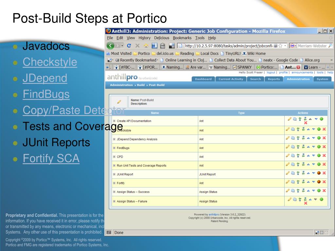Image resolution: width=335 pixels, height=251 pixels.
Task: Toggle active status of JDepend Dependency Analysis
Action: (319, 138)
